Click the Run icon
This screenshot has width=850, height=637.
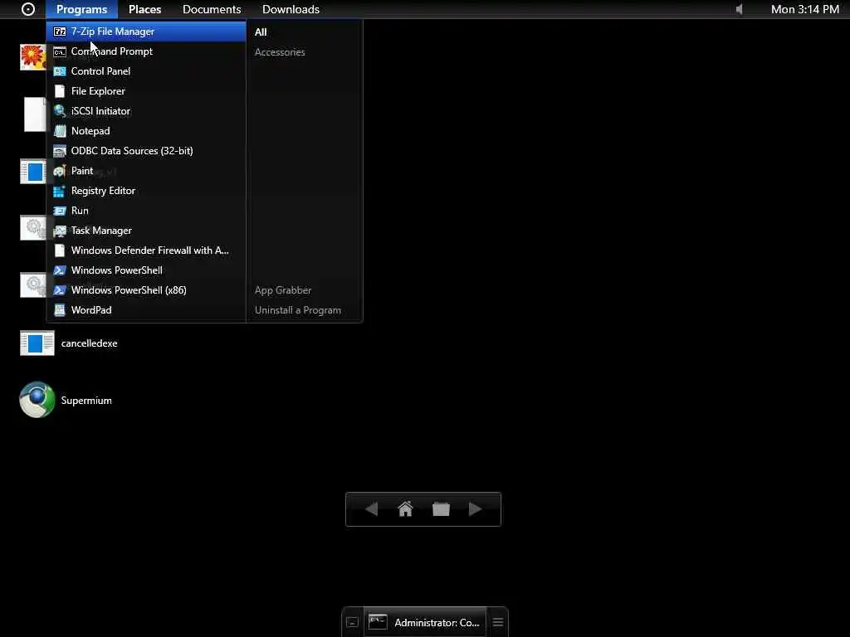click(60, 211)
